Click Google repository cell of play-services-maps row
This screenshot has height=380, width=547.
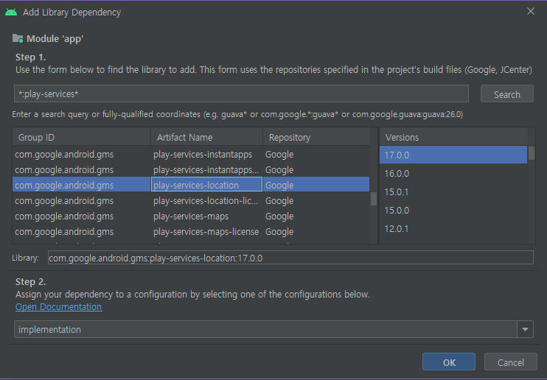[316, 217]
